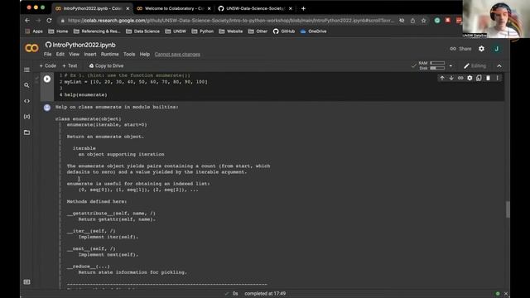Open a new browser tab

[303, 8]
